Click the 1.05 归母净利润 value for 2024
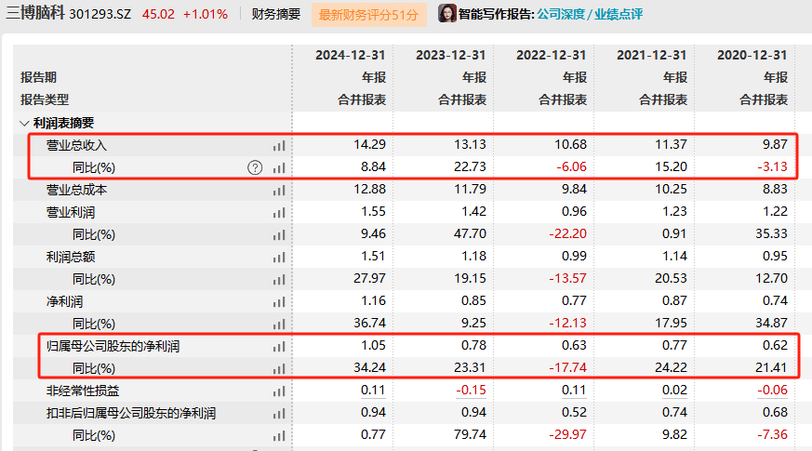The height and width of the screenshot is (451, 812). coord(372,346)
